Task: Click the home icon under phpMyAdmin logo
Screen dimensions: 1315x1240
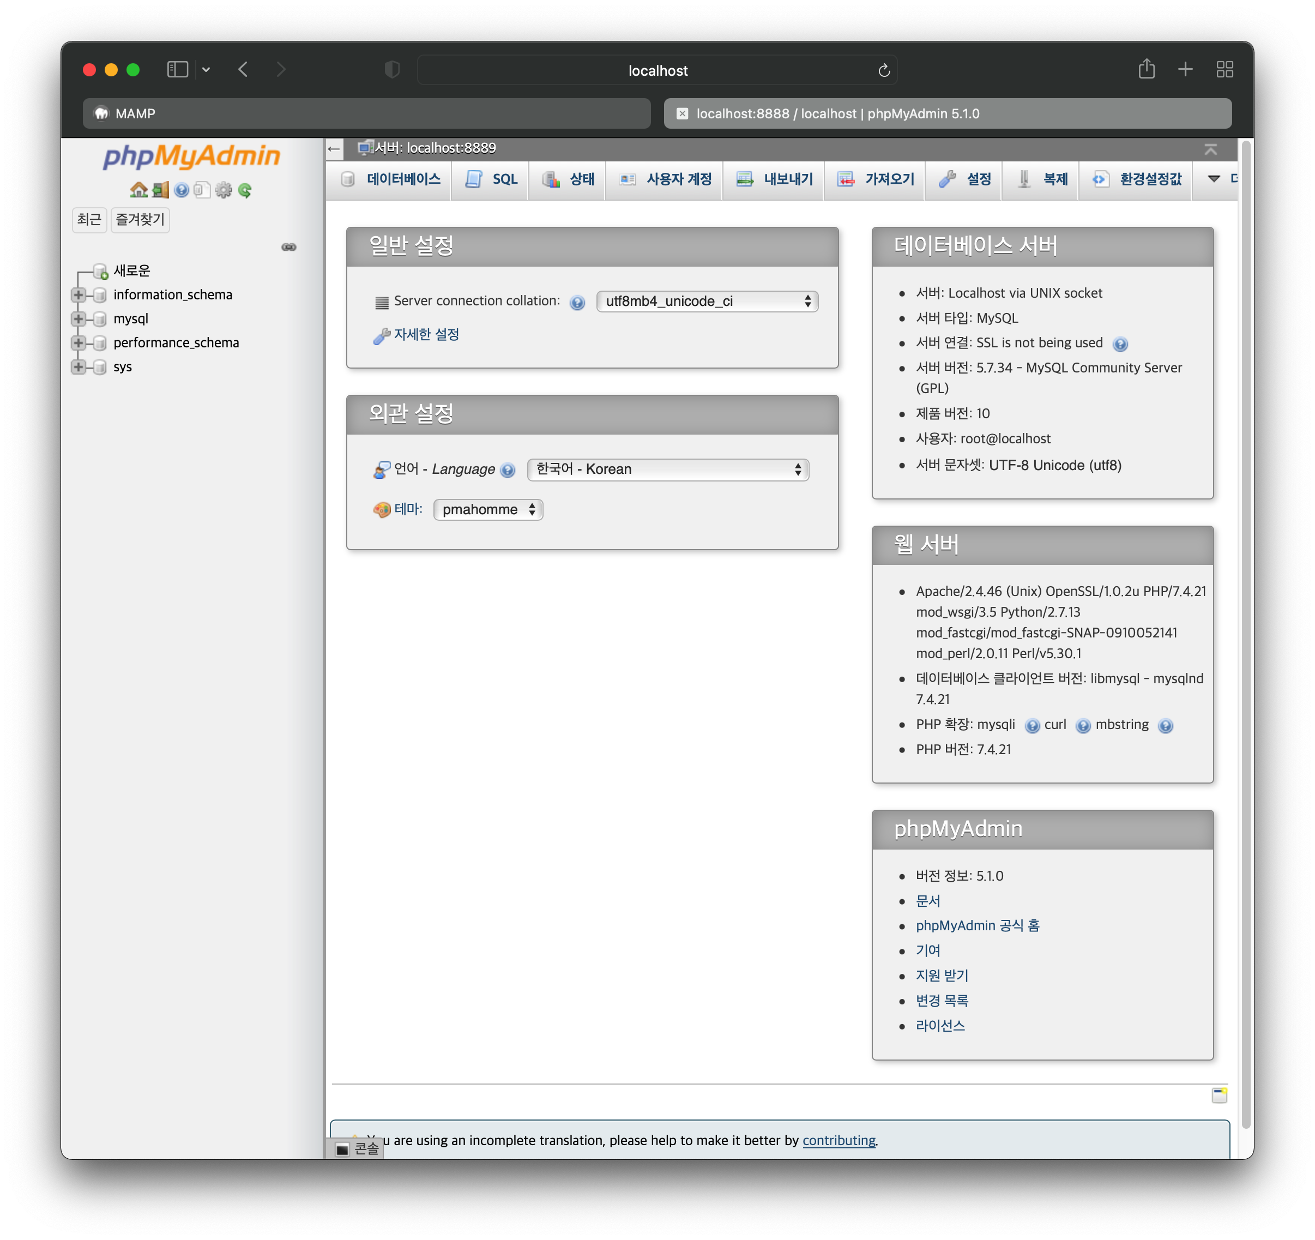Action: tap(139, 190)
